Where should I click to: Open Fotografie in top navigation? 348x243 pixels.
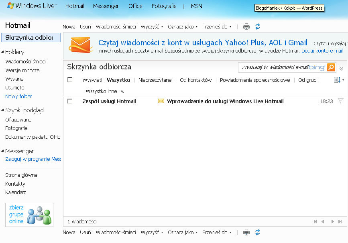[x=164, y=6]
